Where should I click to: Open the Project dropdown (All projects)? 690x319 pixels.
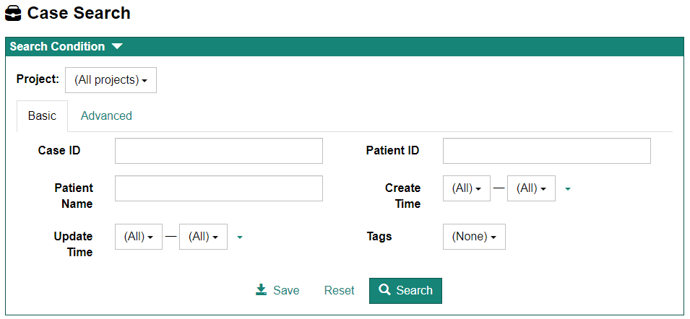(111, 80)
